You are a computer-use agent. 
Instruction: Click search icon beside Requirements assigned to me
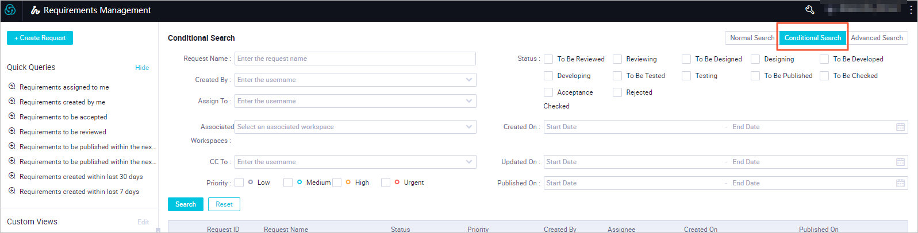[x=12, y=87]
